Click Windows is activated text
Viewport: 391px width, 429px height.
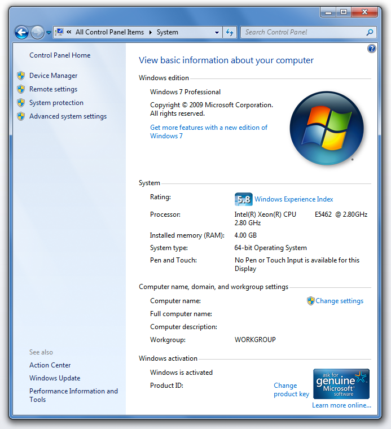tap(181, 373)
